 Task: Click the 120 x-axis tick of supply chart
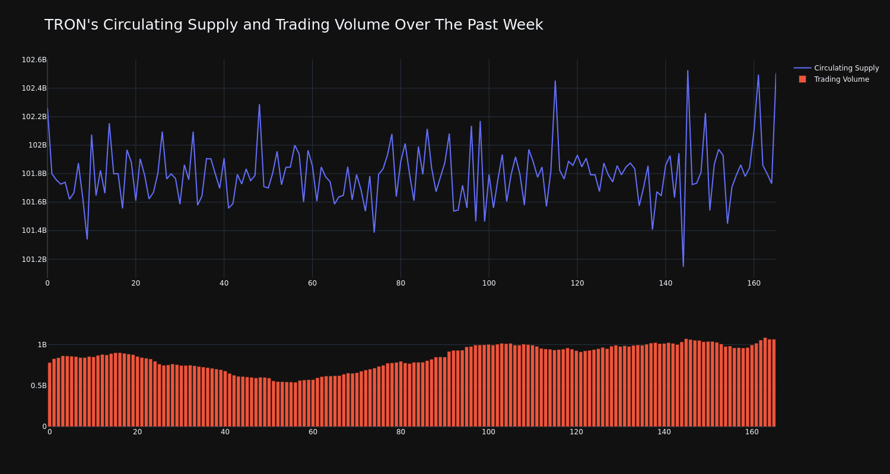pyautogui.click(x=577, y=283)
